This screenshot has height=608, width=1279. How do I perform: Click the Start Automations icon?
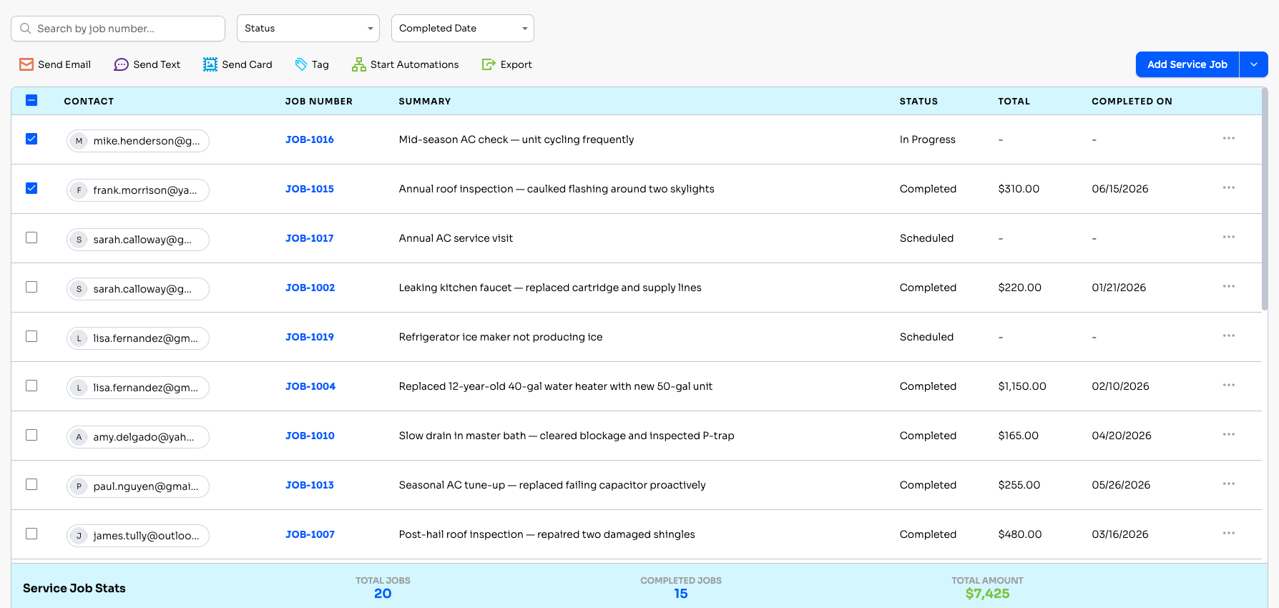(358, 64)
